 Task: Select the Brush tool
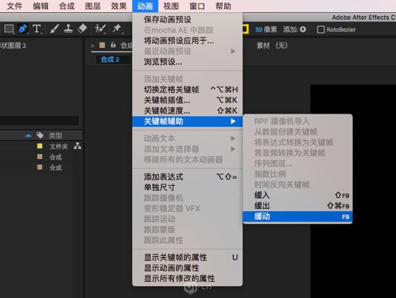tap(54, 29)
